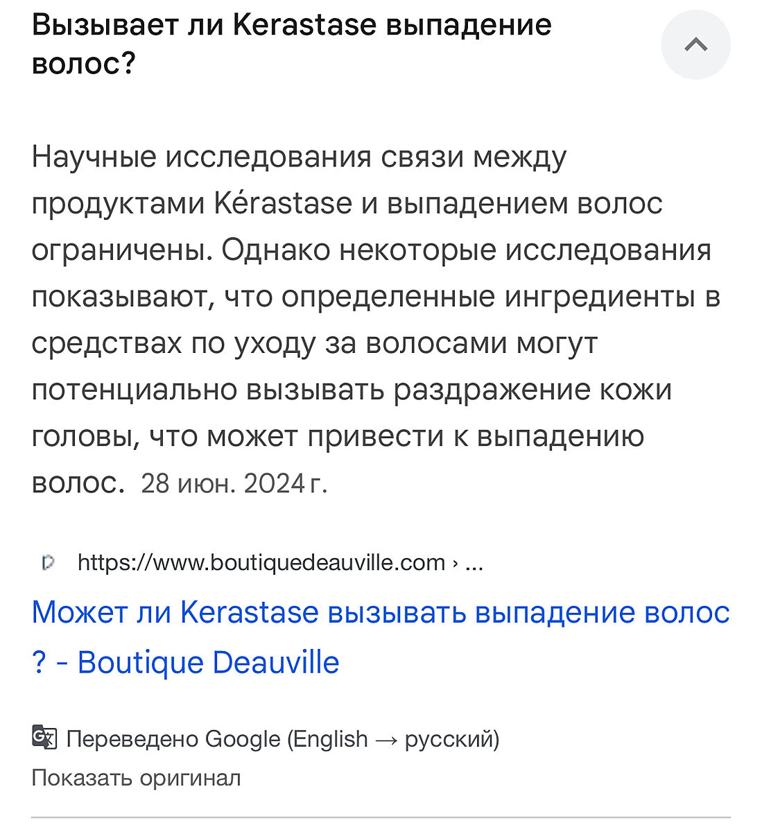Screen dimensions: 762x832
Task: Click the '? - Boutique Deauville' title line
Action: (186, 663)
